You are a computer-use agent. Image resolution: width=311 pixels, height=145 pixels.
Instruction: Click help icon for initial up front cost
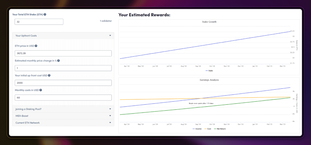click(49, 75)
